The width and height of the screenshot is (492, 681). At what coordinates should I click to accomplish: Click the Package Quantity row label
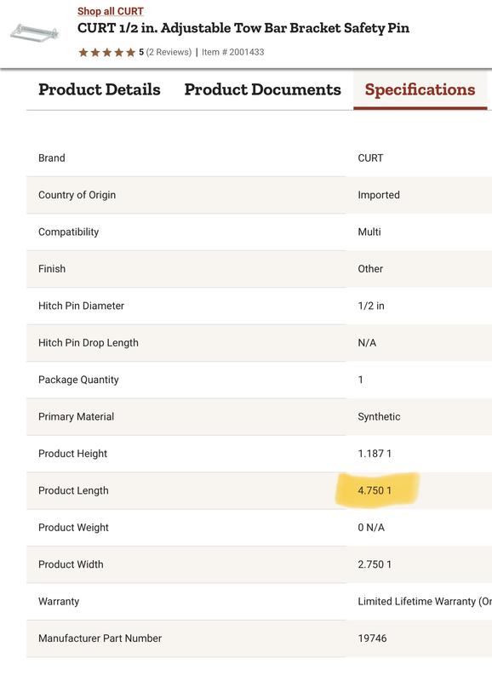[x=78, y=380]
